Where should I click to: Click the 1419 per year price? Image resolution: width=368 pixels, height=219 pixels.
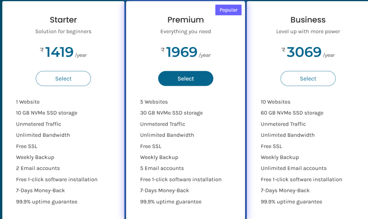tap(60, 52)
